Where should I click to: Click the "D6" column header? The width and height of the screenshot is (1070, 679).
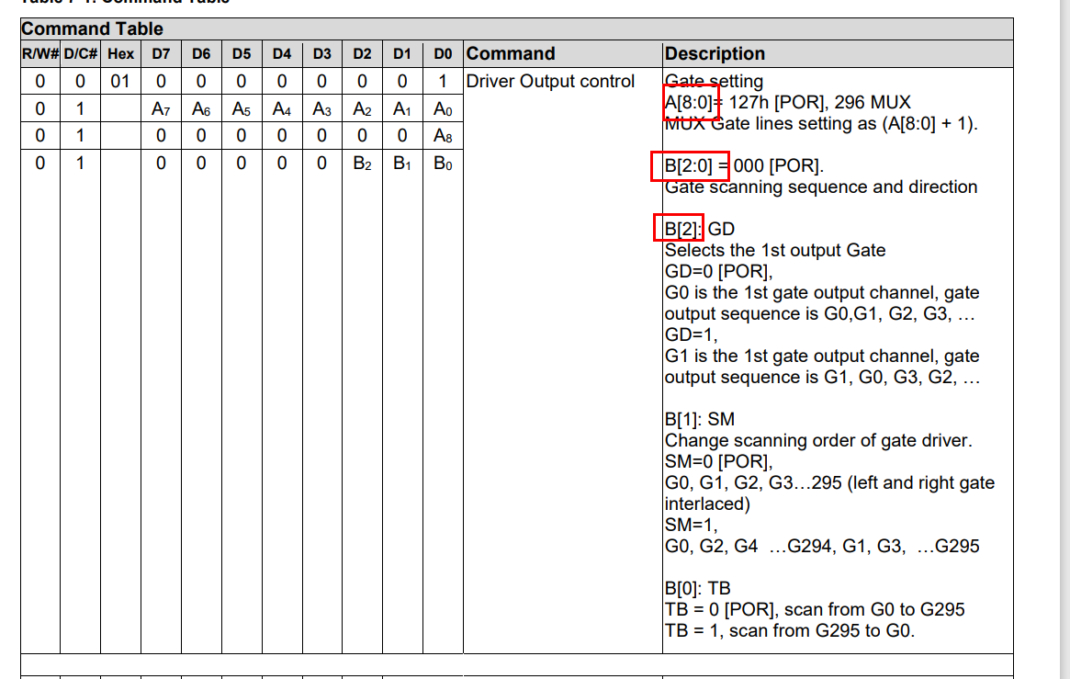pyautogui.click(x=201, y=54)
